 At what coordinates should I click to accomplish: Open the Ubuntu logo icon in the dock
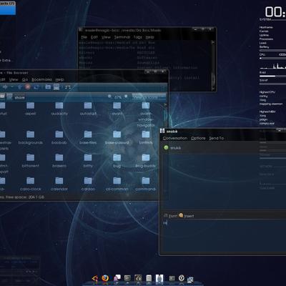click(x=95, y=278)
